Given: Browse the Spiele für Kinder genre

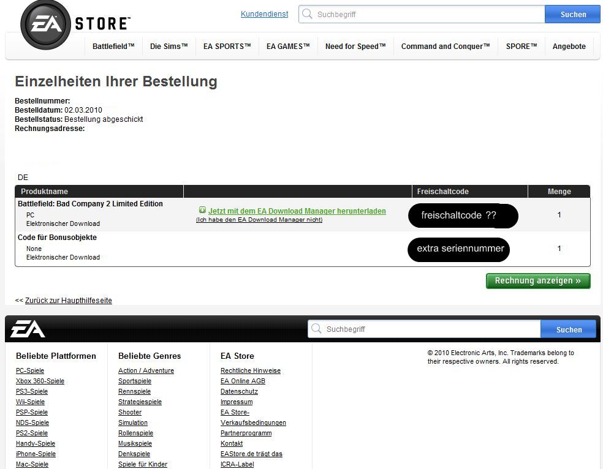Looking at the screenshot, I should pyautogui.click(x=143, y=464).
